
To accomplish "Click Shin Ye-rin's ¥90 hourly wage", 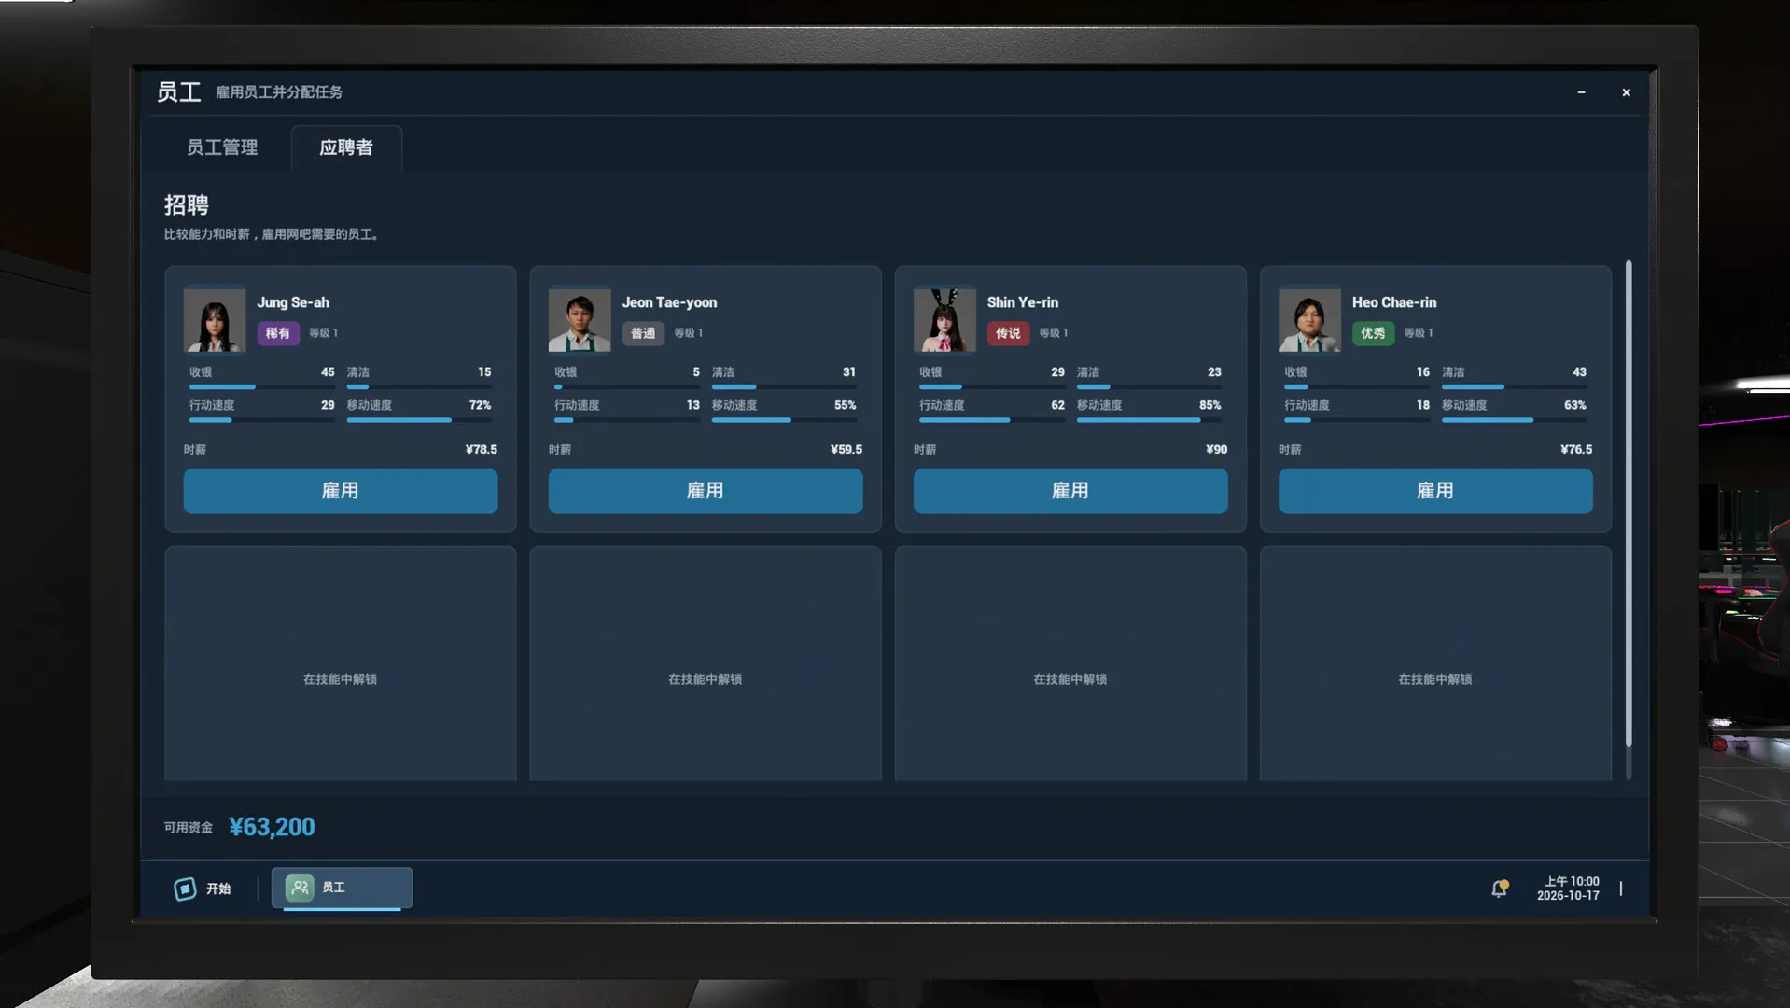I will [1216, 449].
